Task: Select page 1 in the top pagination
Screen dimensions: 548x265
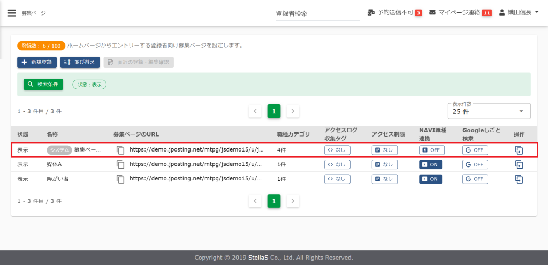Action: pyautogui.click(x=273, y=111)
